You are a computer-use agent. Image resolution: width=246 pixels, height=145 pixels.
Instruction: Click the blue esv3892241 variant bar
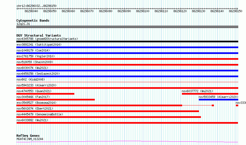(x=127, y=47)
